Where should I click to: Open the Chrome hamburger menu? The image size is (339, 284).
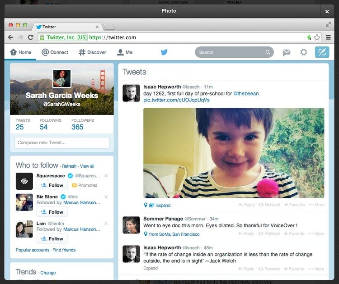(x=329, y=37)
